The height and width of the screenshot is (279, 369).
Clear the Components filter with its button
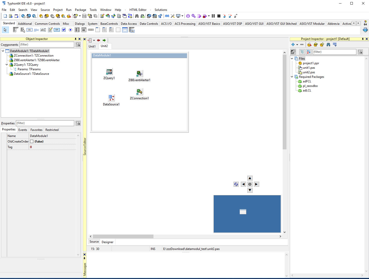tap(78, 45)
